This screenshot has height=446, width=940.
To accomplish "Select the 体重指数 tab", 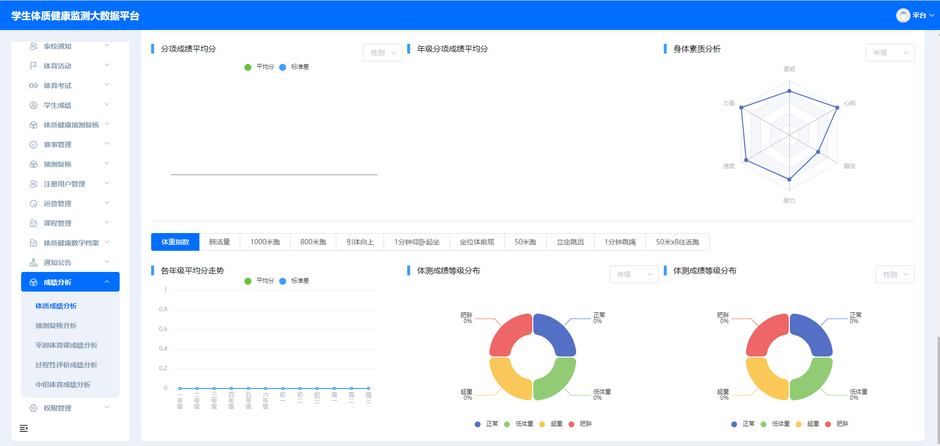I will tap(175, 242).
